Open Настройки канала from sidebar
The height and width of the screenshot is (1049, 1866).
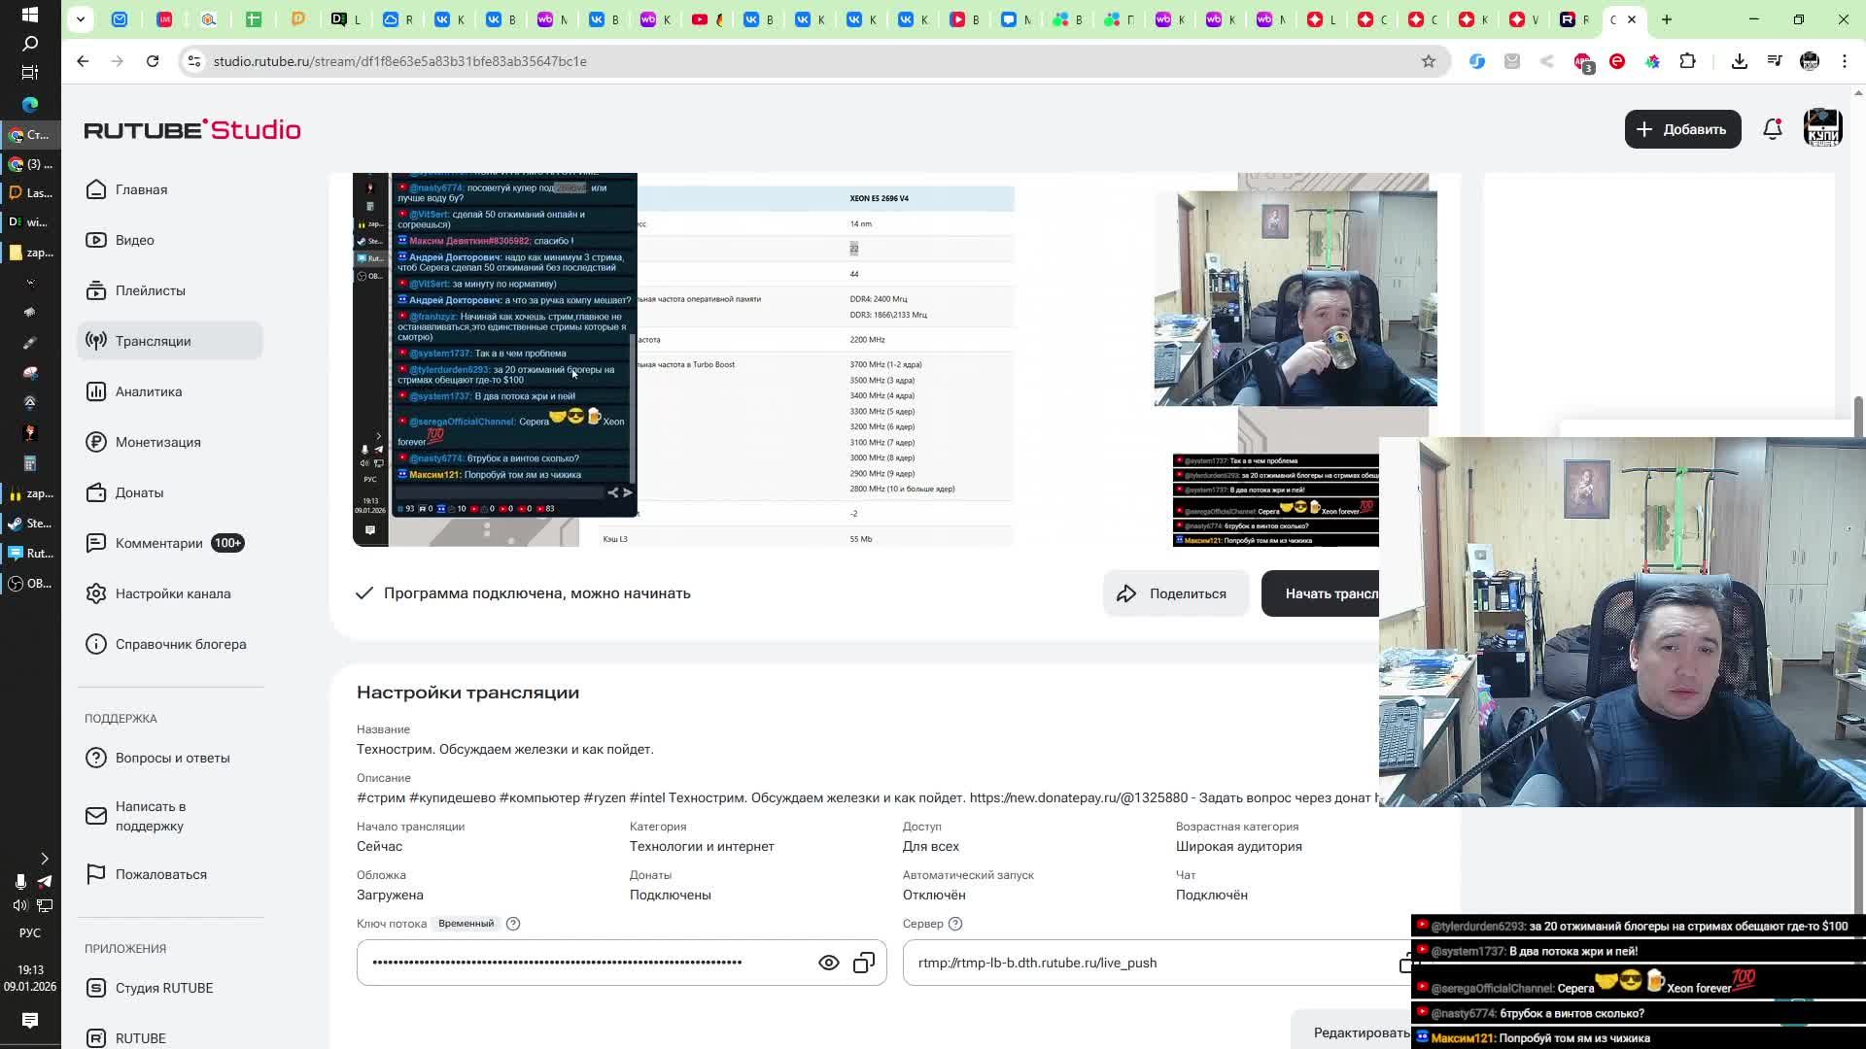coord(172,593)
